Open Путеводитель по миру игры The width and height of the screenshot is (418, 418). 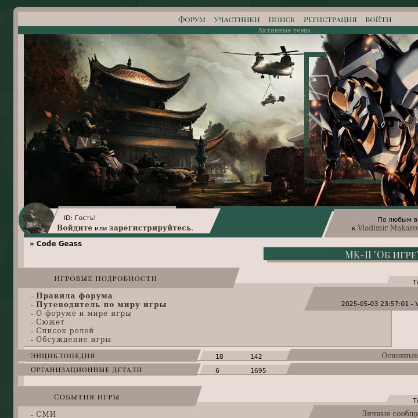point(101,305)
